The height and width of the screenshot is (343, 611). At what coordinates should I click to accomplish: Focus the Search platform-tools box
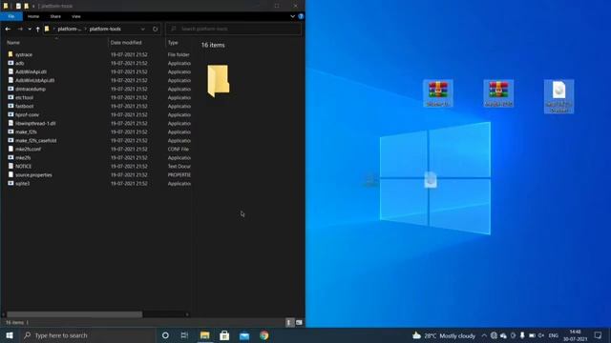[233, 29]
